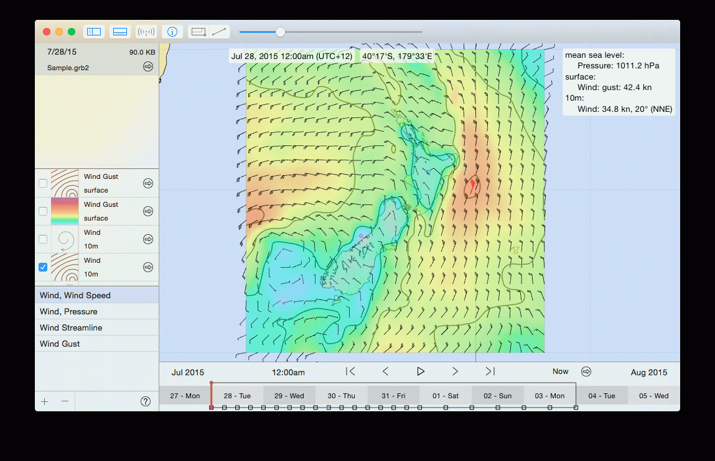Select the Wind, Pressure preset

(x=68, y=312)
